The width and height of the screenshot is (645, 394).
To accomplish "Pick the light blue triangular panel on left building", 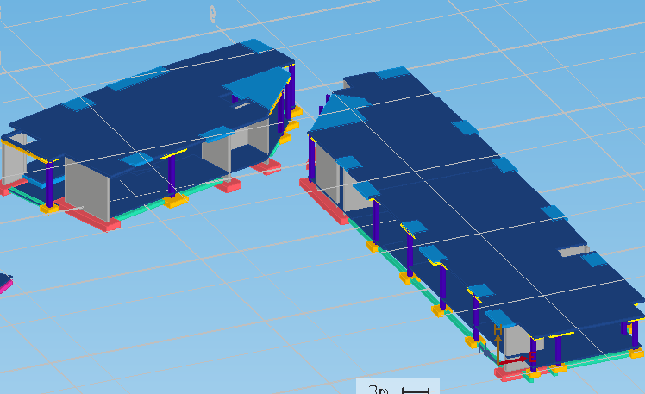I will coord(263,86).
